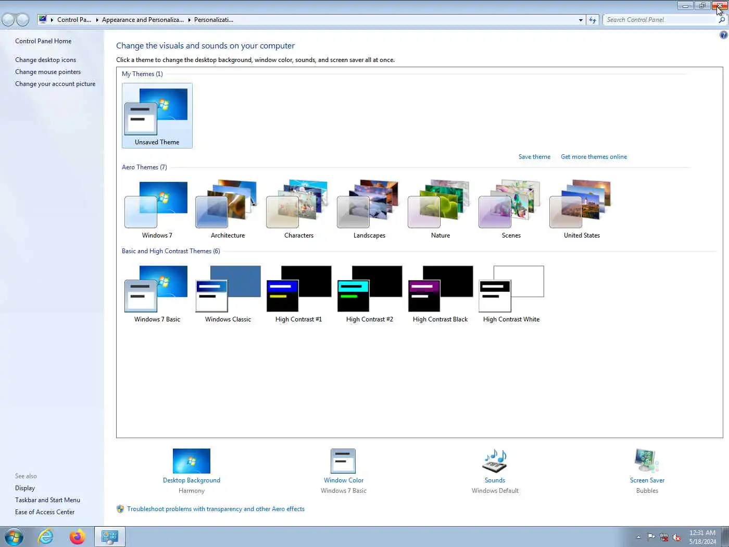Focus the Search Control Panel field
This screenshot has width=729, height=547.
660,20
